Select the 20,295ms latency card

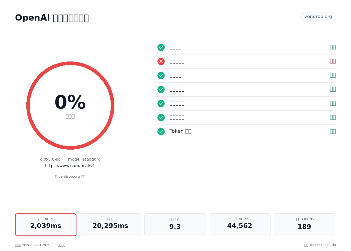(110, 225)
